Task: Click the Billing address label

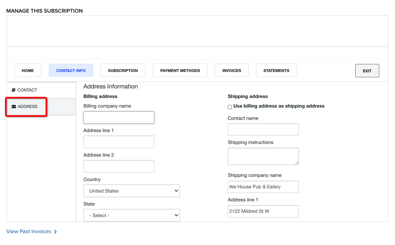Action: (x=100, y=96)
